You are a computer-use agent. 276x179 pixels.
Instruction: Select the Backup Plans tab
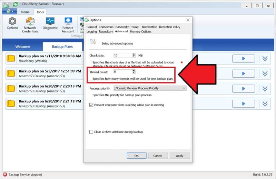coord(62,47)
